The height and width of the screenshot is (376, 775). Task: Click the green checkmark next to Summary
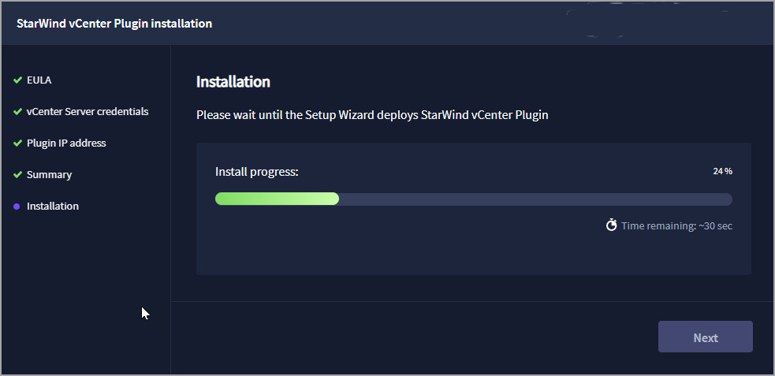18,175
